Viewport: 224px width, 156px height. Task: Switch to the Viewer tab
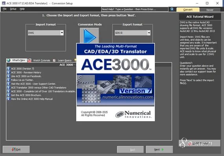[x=210, y=10]
